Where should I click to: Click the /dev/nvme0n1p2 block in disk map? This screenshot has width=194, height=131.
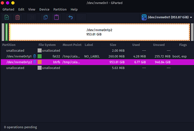click(99, 32)
